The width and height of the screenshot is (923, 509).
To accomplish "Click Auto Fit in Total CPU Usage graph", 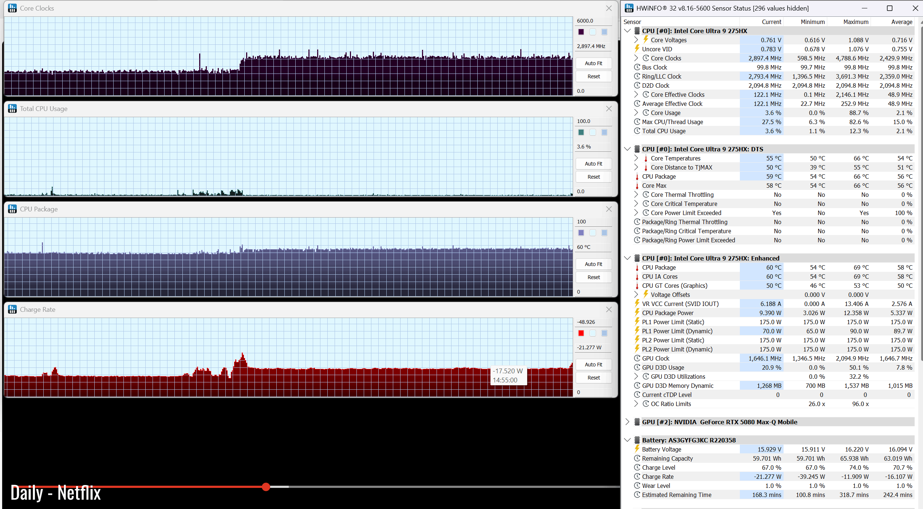I will [593, 164].
